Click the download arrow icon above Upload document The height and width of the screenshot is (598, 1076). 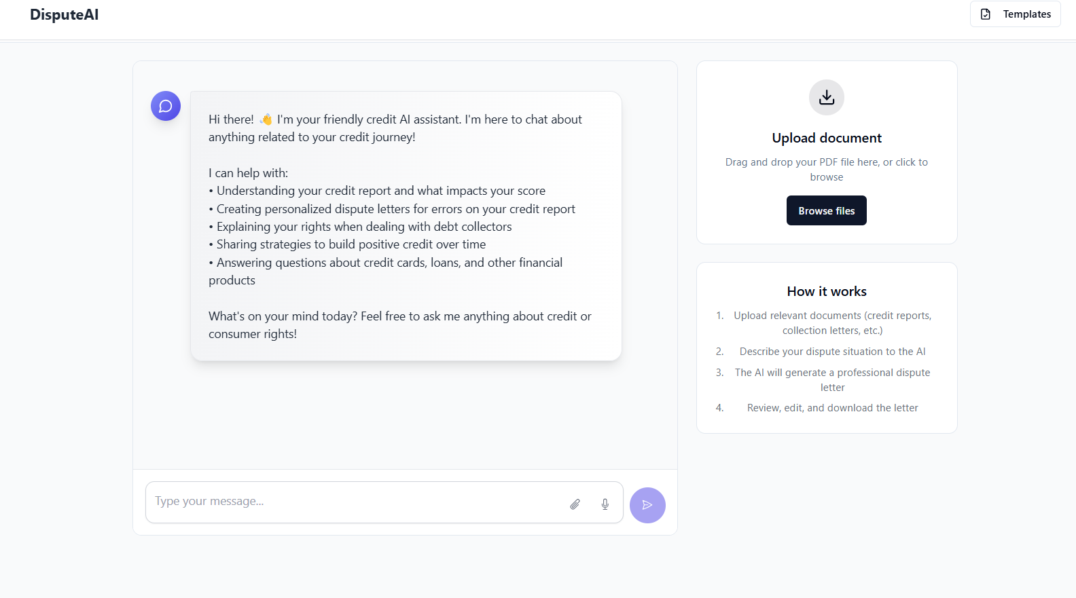pyautogui.click(x=827, y=98)
